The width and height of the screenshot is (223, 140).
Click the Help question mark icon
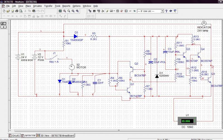tap(166, 11)
